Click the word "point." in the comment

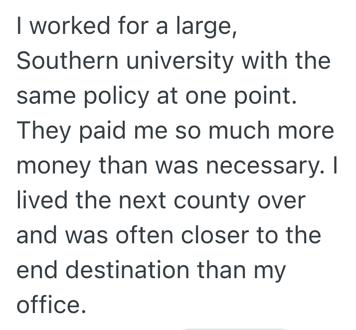pyautogui.click(x=267, y=96)
